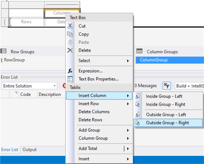
Task: Open the Entire Solution scope dropdown
Action: [x=29, y=86]
